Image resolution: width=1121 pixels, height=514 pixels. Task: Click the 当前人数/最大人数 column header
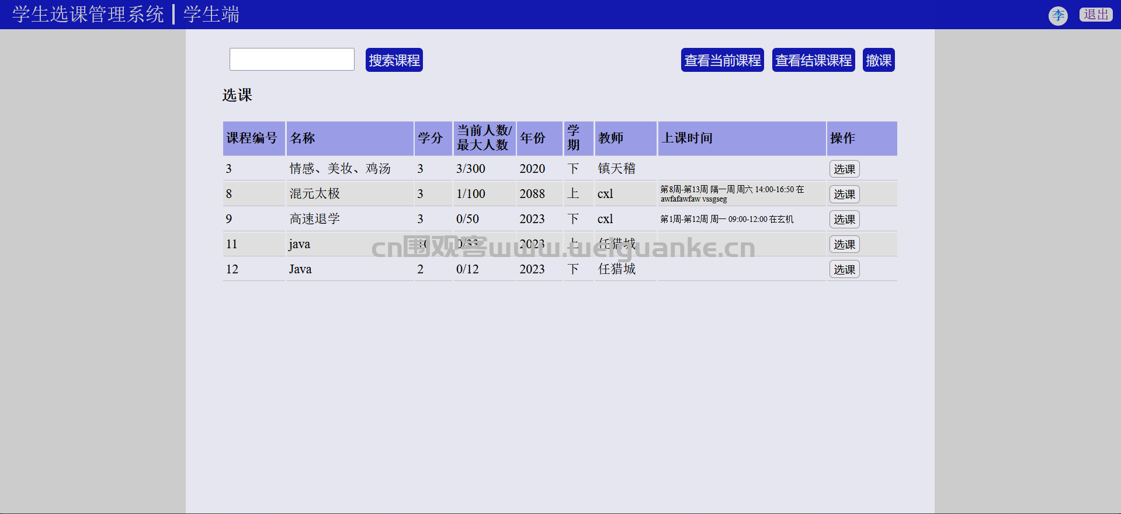click(x=484, y=138)
